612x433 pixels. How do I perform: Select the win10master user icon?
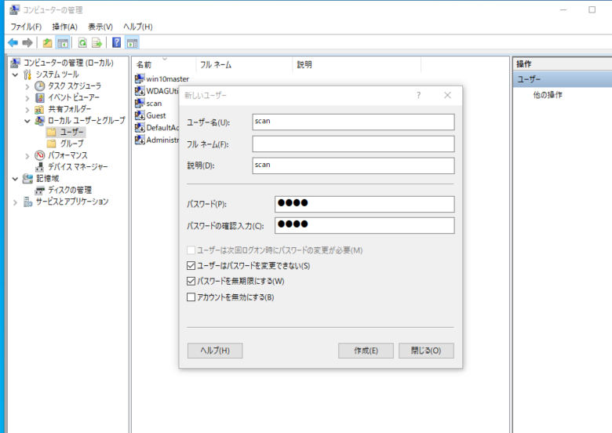(140, 78)
